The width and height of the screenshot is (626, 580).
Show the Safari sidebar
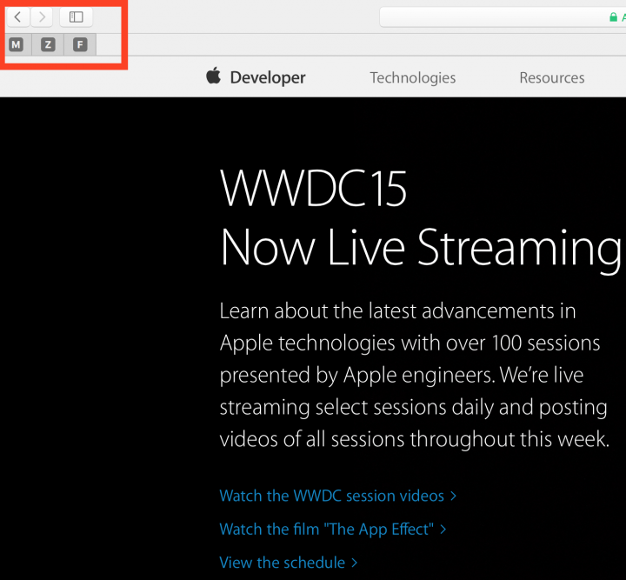tap(76, 17)
